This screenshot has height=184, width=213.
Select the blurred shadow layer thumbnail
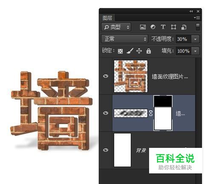(x=131, y=113)
